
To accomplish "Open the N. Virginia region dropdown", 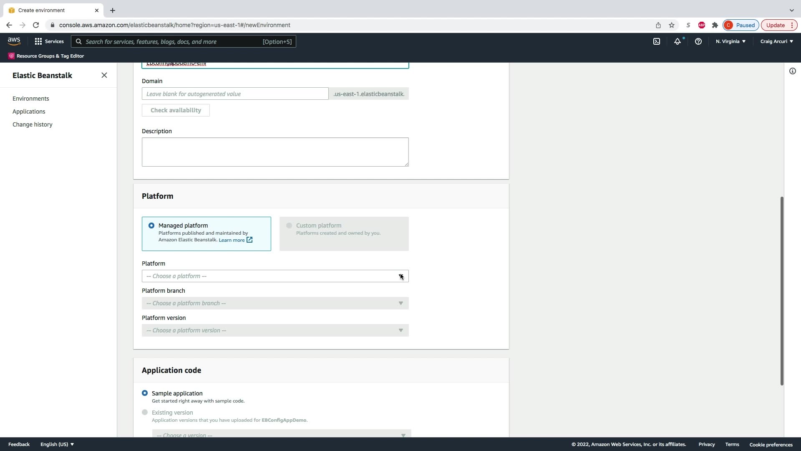I will click(x=730, y=41).
